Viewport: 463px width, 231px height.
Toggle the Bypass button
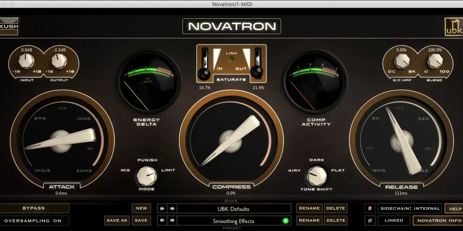pyautogui.click(x=34, y=208)
